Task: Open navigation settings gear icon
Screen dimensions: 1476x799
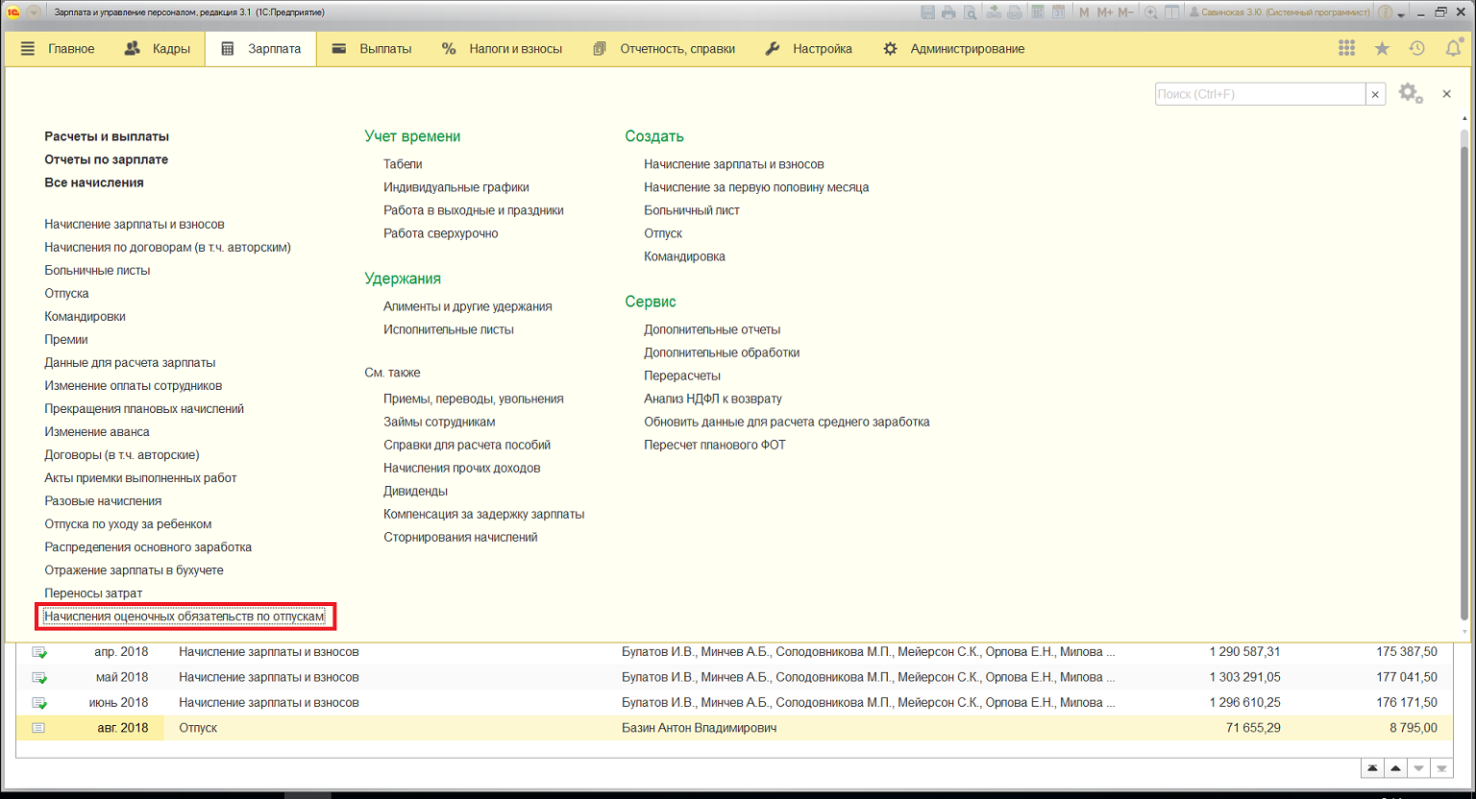Action: click(x=1411, y=93)
